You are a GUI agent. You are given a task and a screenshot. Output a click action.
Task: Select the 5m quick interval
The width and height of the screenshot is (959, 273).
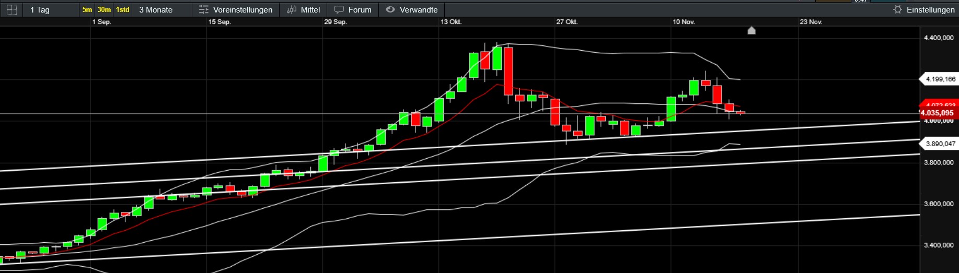point(87,10)
